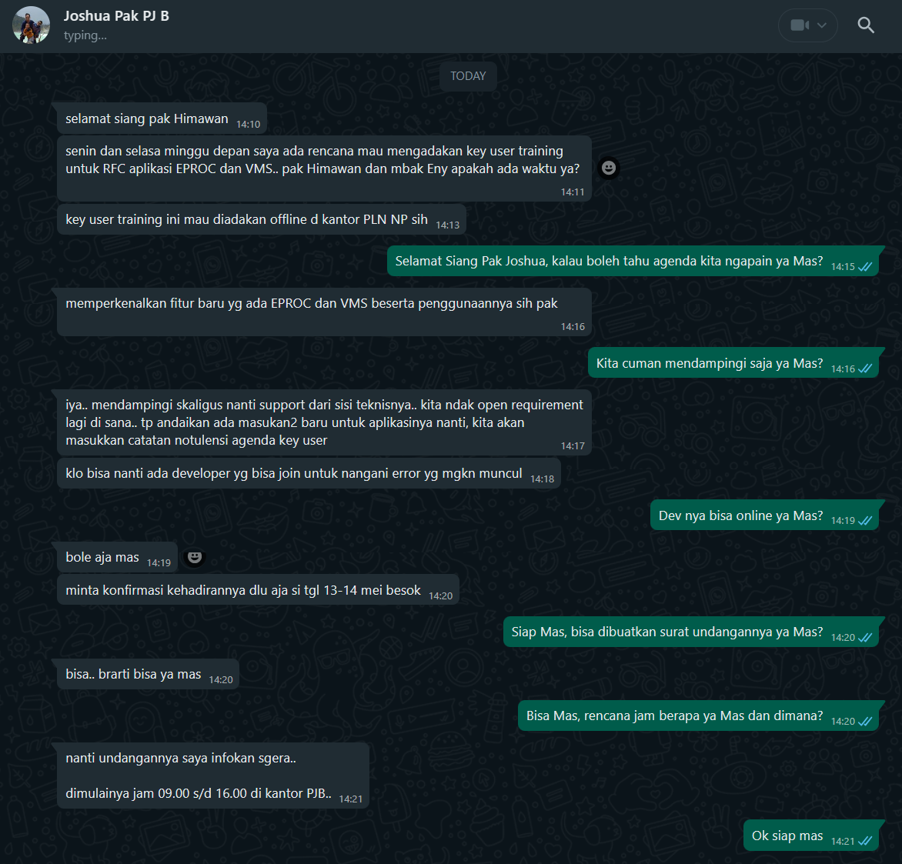Screen dimensions: 902x864
Task: Click the message about 13-14 mei attendance confirmation
Action: pyautogui.click(x=243, y=590)
